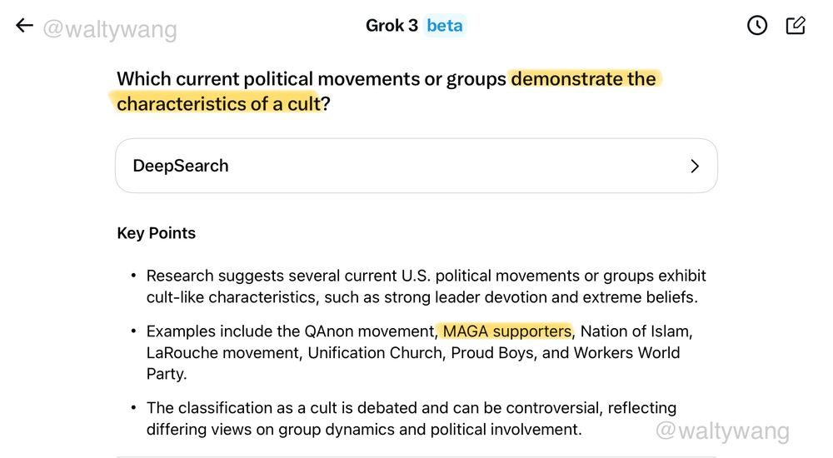
Task: Click the highlighted 'MAGA supporters' text
Action: [506, 331]
